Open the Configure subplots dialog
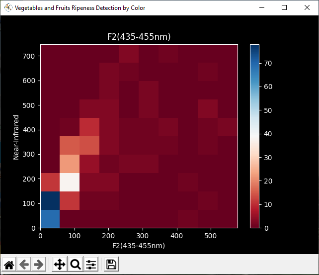Viewport: 319px width, 275px height. coord(91,265)
